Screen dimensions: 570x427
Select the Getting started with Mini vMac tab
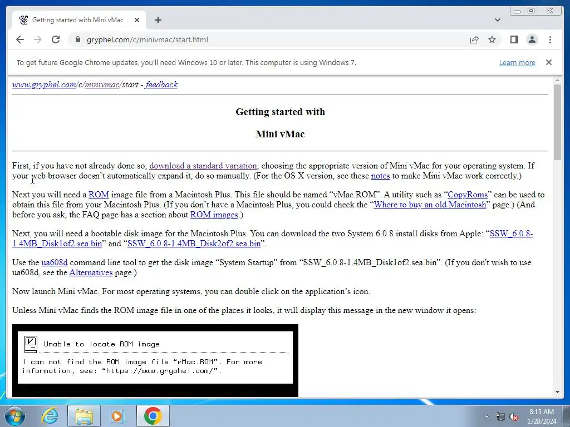(78, 20)
